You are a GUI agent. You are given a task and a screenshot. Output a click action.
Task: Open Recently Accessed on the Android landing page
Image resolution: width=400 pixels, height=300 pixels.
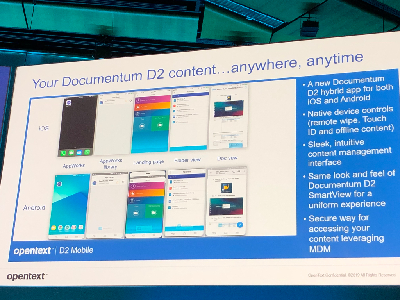(x=147, y=186)
